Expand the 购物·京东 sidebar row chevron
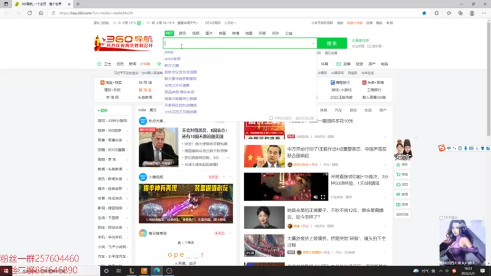491x276 pixels. click(x=127, y=159)
